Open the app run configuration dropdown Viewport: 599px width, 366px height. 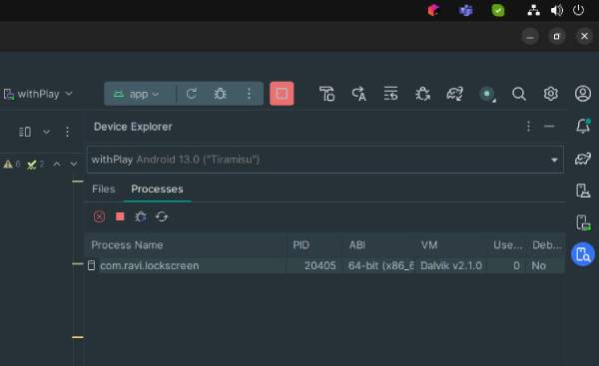(x=137, y=94)
